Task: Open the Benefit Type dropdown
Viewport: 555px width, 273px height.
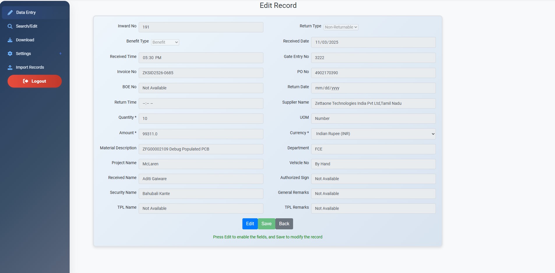Action: pos(165,42)
